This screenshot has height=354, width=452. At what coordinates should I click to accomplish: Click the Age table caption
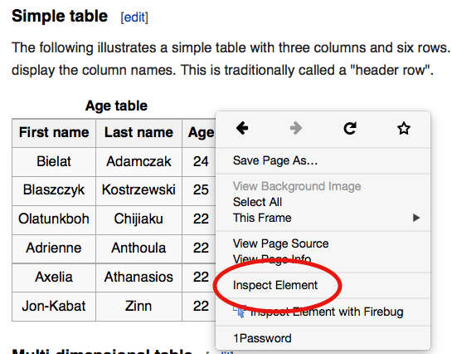(116, 106)
